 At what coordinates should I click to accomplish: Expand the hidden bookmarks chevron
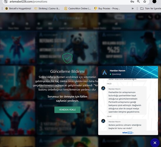coord(133,9)
